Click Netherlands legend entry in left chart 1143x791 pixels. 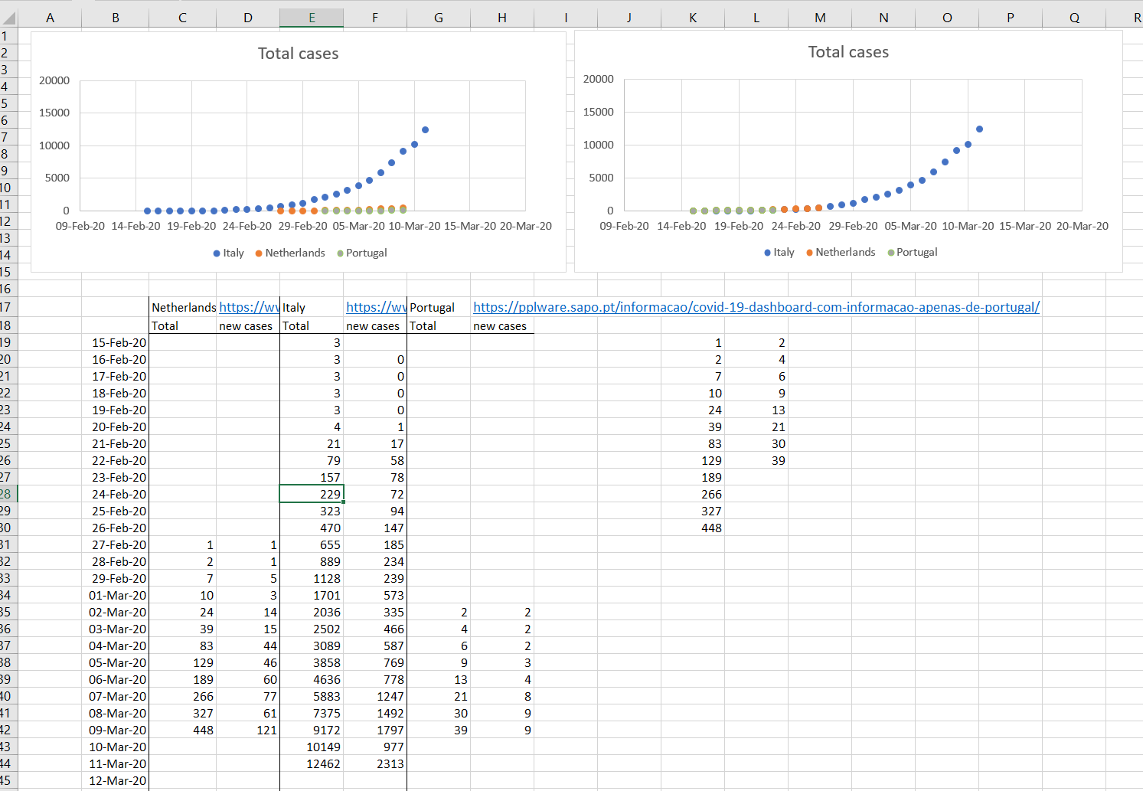pos(295,253)
